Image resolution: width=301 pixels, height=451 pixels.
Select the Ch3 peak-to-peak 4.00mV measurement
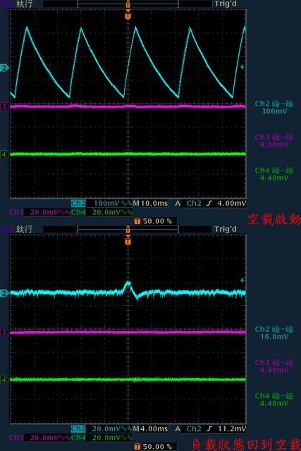tap(274, 141)
